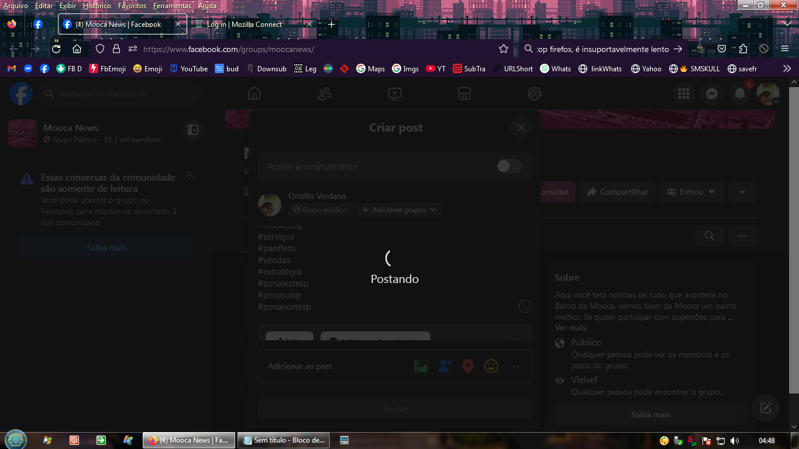Open the Favoritos menu

click(132, 5)
